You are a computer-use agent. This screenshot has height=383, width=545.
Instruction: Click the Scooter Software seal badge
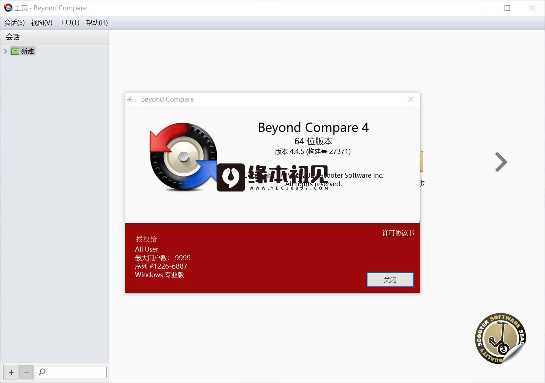(500, 339)
